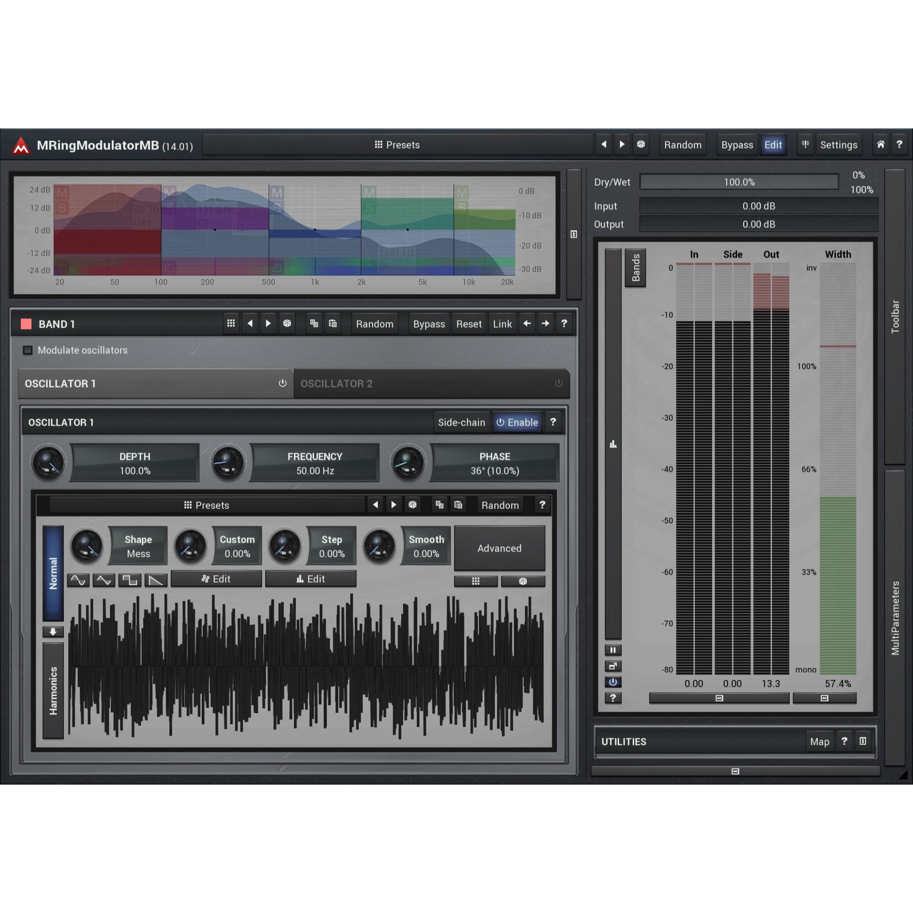Image resolution: width=913 pixels, height=913 pixels.
Task: Select the square wave shape
Action: pos(130,580)
